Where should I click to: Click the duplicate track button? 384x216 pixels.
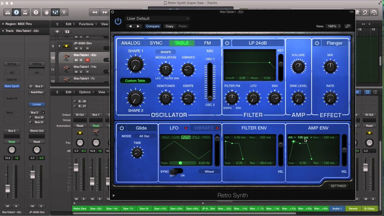[x=67, y=31]
